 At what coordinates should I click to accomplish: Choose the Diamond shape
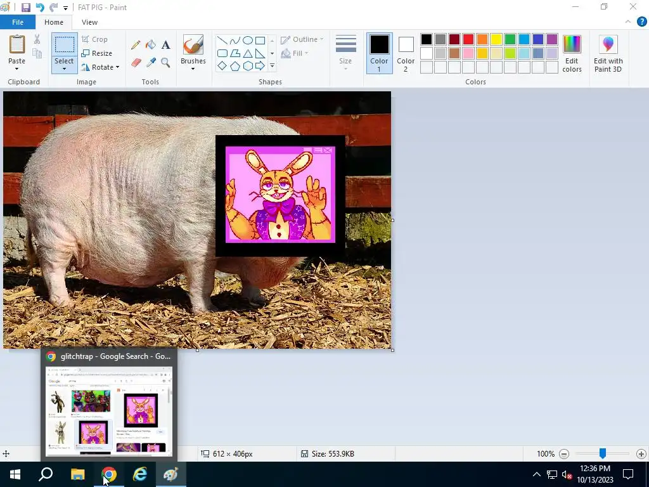pos(222,65)
